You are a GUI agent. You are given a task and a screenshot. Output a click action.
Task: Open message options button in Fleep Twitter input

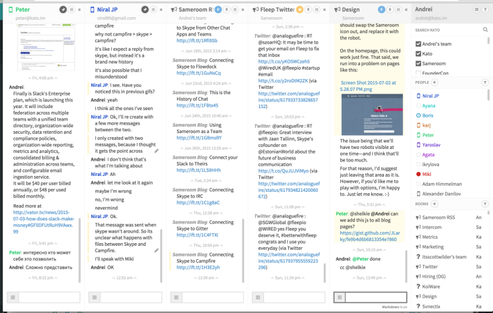(258, 297)
